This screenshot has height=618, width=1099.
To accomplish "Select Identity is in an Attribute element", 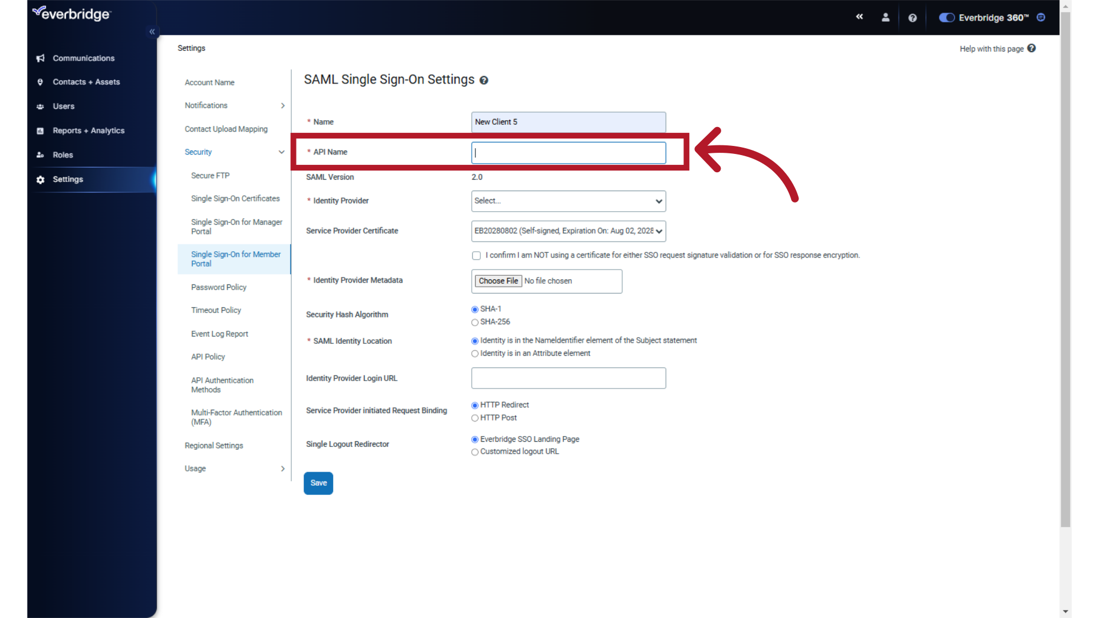I will click(x=475, y=353).
